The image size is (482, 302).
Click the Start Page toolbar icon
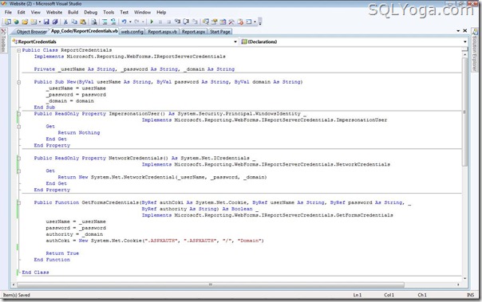pos(240,22)
